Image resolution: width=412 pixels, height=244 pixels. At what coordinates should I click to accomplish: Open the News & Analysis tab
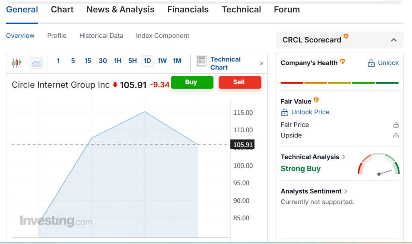tap(120, 10)
